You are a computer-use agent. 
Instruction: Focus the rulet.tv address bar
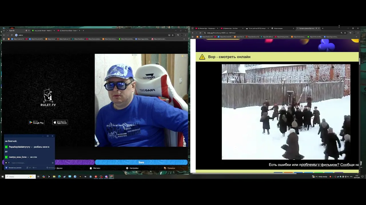pyautogui.click(x=91, y=35)
